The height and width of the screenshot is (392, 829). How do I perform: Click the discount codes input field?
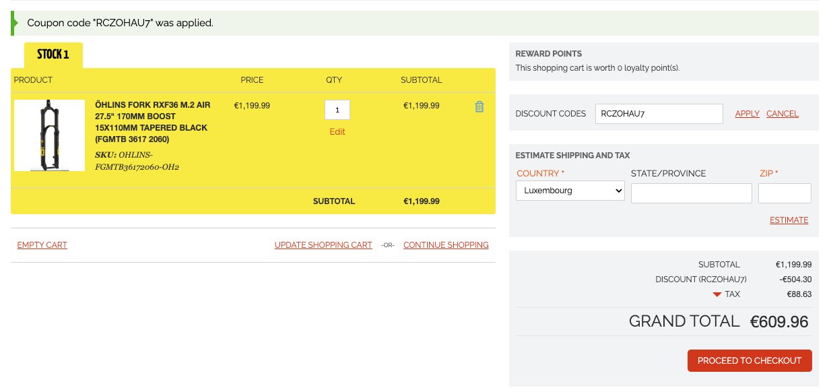tap(659, 114)
